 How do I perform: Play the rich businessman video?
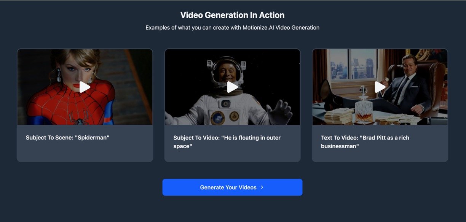pyautogui.click(x=380, y=87)
